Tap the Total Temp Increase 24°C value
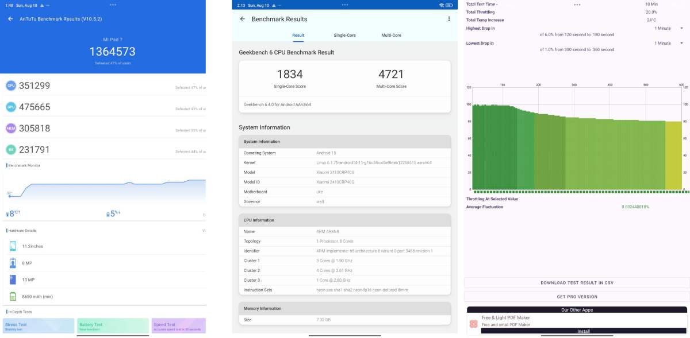This screenshot has width=690, height=338. [x=651, y=20]
